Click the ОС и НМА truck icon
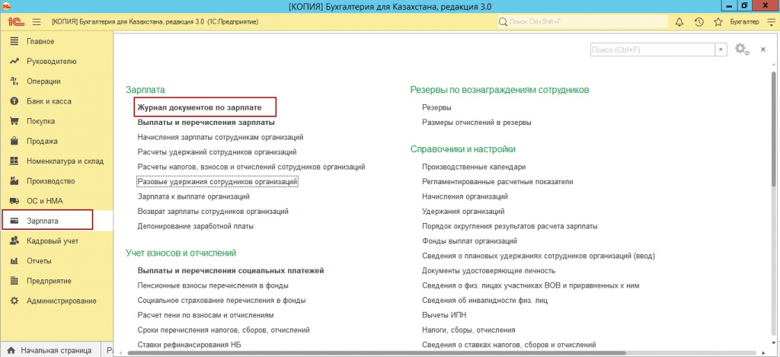This screenshot has width=780, height=357. tap(14, 201)
